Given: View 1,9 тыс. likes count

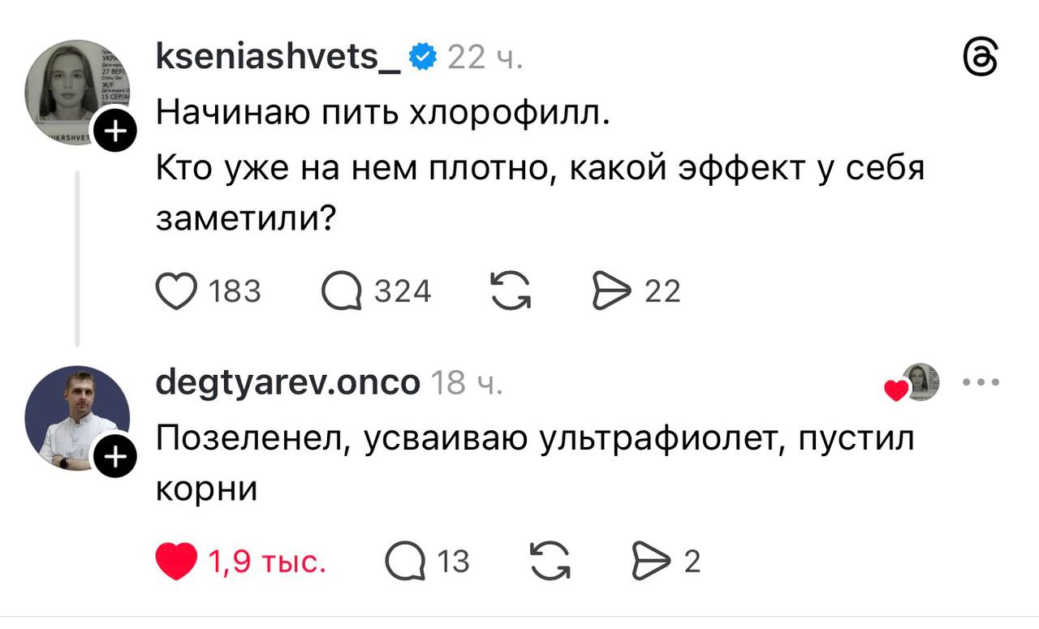Looking at the screenshot, I should [268, 562].
